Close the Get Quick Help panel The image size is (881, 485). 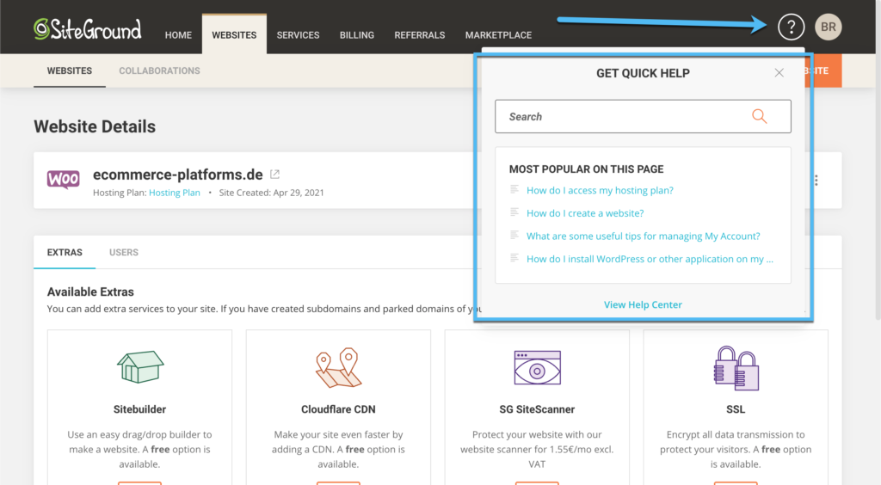point(779,73)
